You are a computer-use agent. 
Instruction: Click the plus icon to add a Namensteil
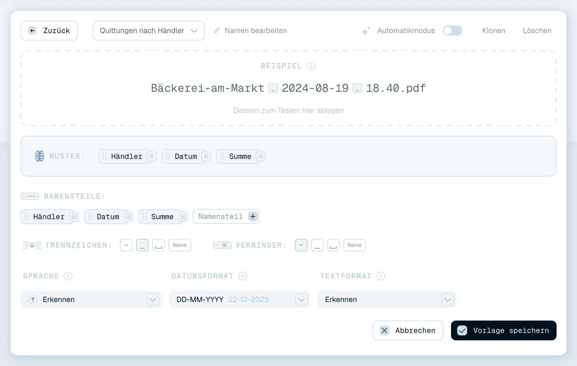click(x=253, y=216)
